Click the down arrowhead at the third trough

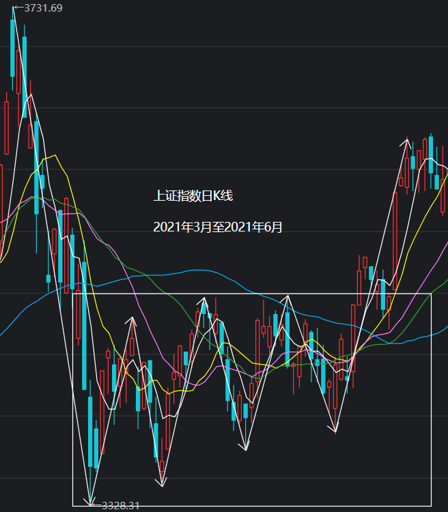(x=244, y=446)
